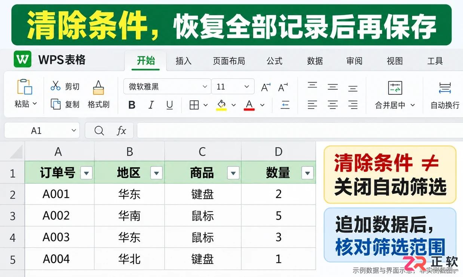Click the Cut scissors icon
463x277 pixels.
click(x=55, y=86)
